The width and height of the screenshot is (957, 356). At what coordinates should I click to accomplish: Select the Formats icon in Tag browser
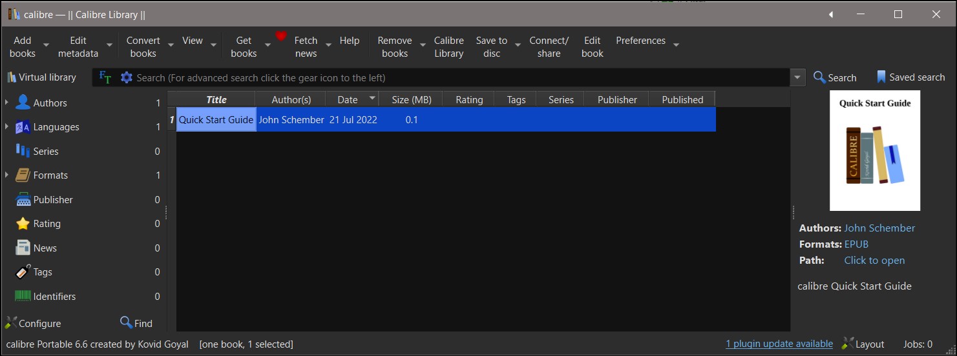click(23, 175)
